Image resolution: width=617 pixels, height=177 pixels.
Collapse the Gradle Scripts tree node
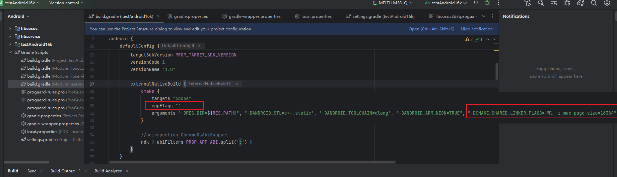point(10,52)
